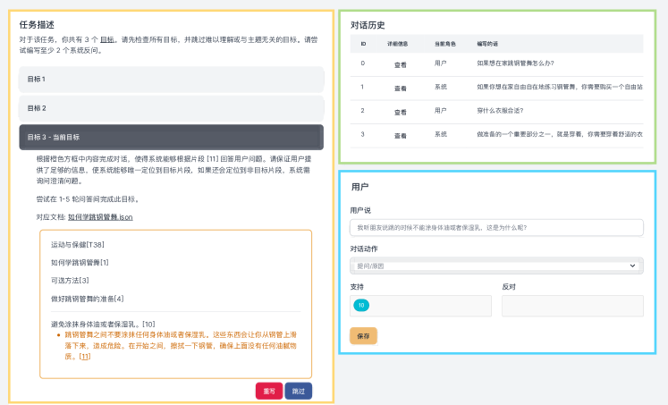Expand the 目标 2 section
The height and width of the screenshot is (405, 668).
click(171, 108)
